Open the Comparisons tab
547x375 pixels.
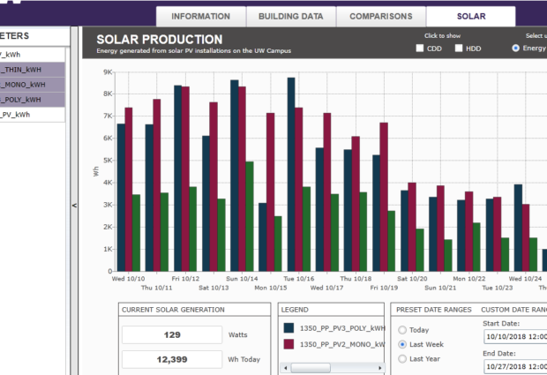pyautogui.click(x=380, y=17)
